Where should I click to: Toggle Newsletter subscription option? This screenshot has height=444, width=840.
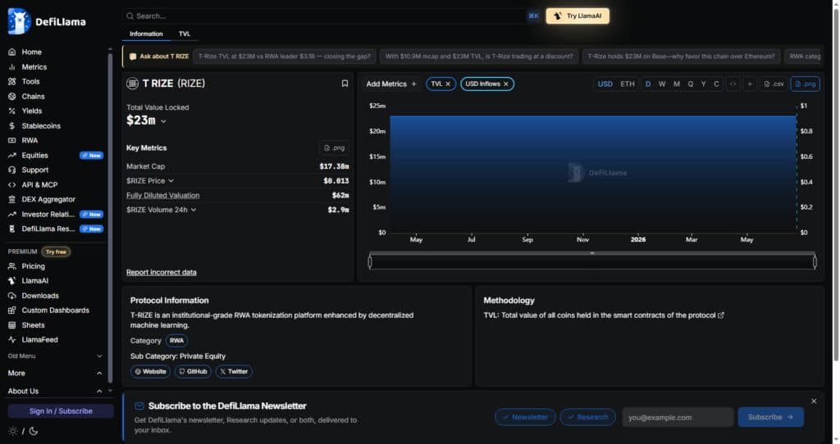click(525, 417)
